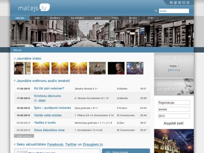
Task: Click 'Jēkaba Vēstule 5:11' text
Action: pyautogui.click(x=86, y=89)
